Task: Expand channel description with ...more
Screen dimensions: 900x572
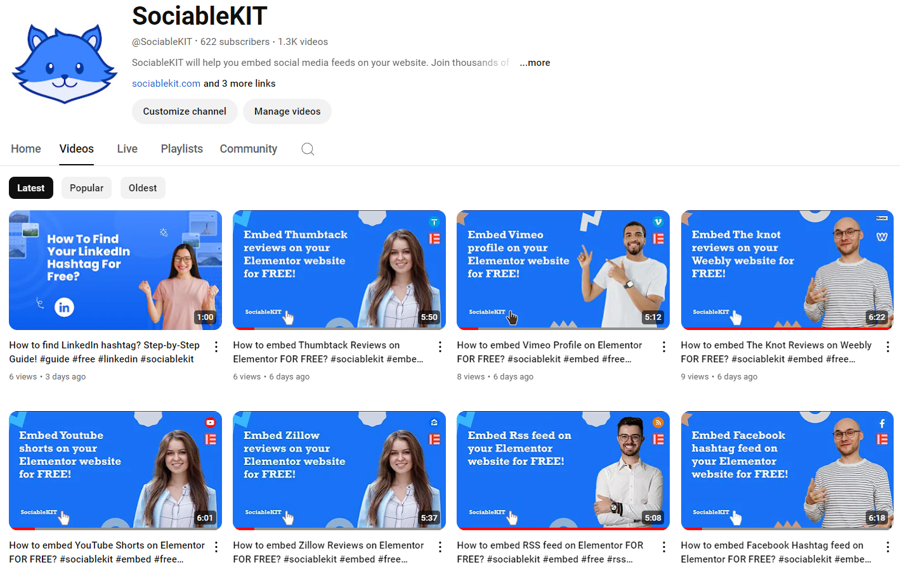Action: 535,63
